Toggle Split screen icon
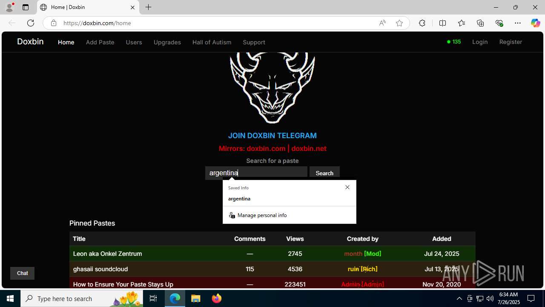 pyautogui.click(x=442, y=23)
